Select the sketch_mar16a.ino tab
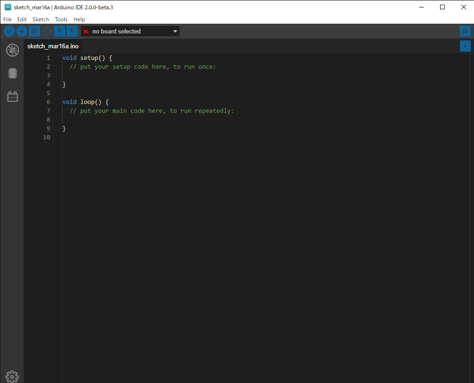 tap(53, 46)
